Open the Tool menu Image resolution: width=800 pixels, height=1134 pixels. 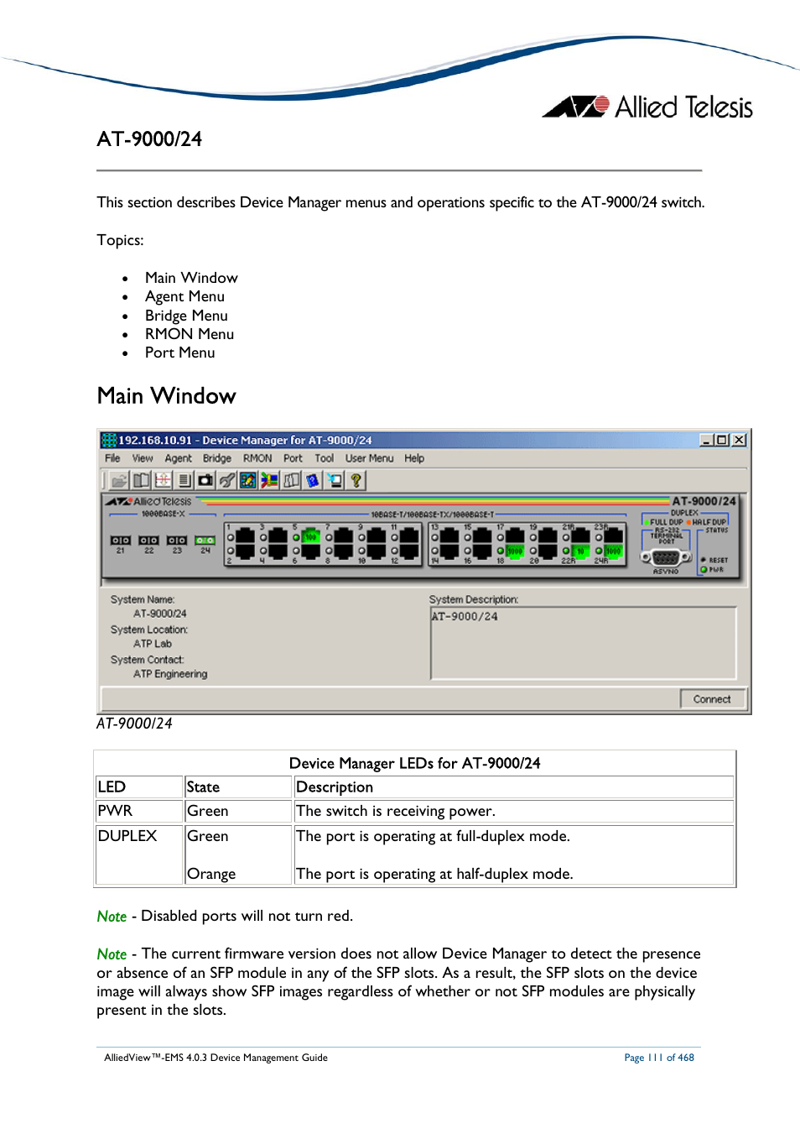tap(325, 458)
